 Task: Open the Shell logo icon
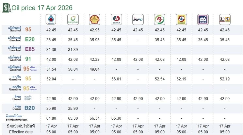94,19
